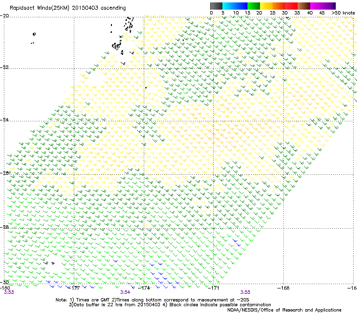Click the '-30' latitude axis label
This screenshot has height=313, width=357.
pyautogui.click(x=4, y=282)
